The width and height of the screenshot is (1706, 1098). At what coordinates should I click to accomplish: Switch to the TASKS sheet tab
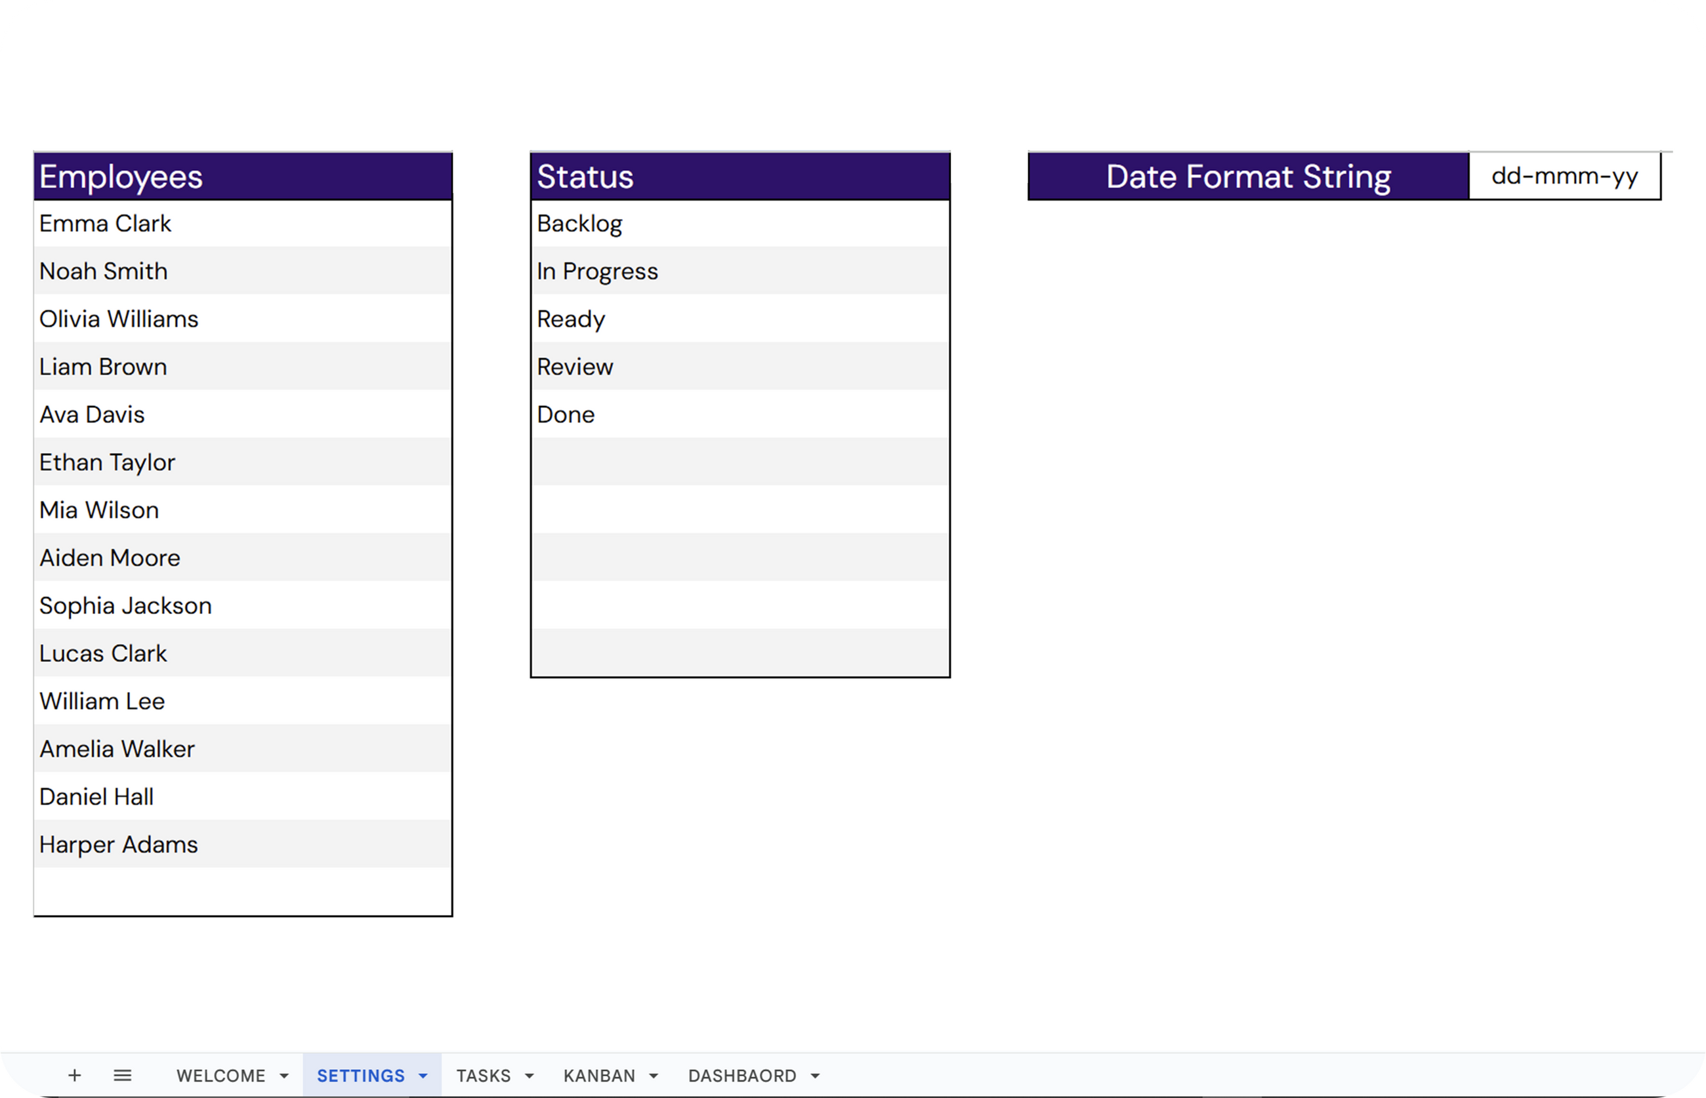coord(483,1075)
